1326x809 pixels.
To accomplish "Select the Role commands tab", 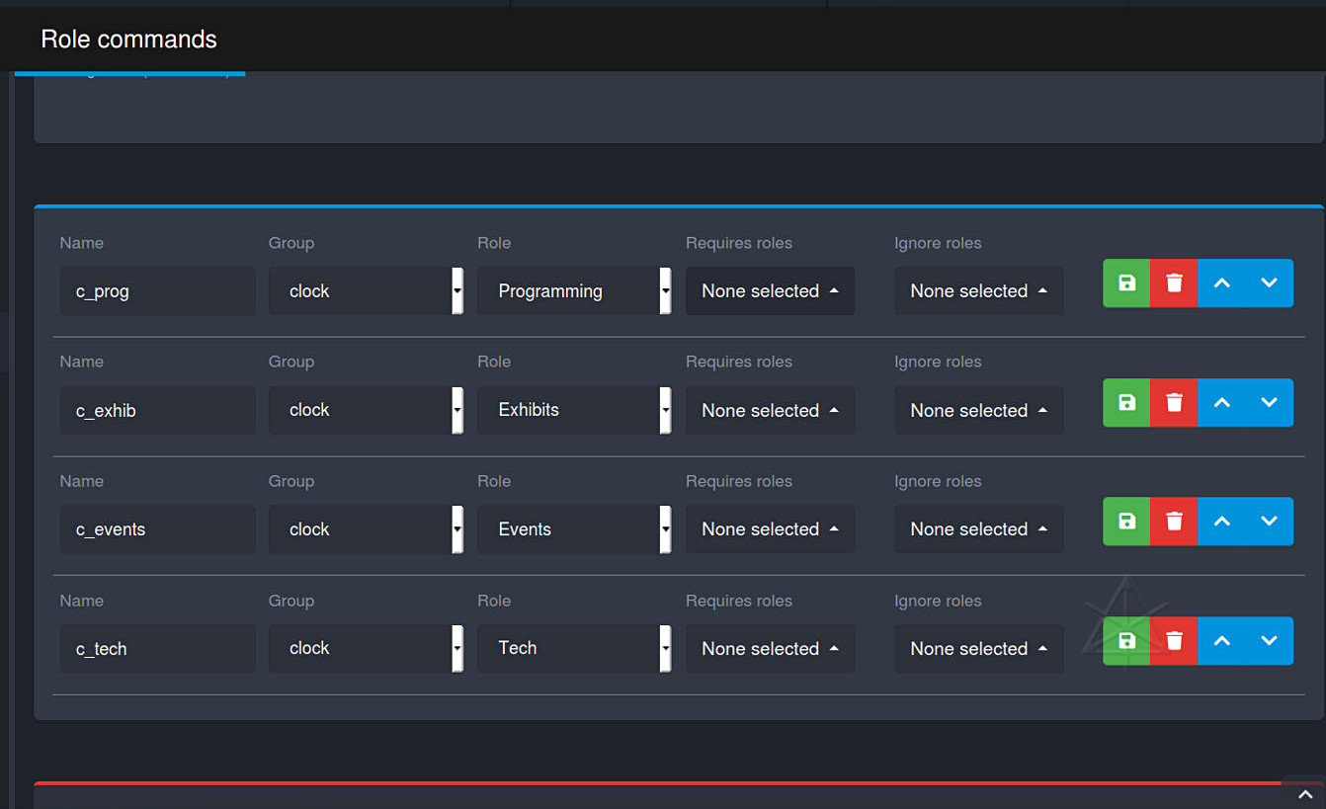I will point(128,40).
